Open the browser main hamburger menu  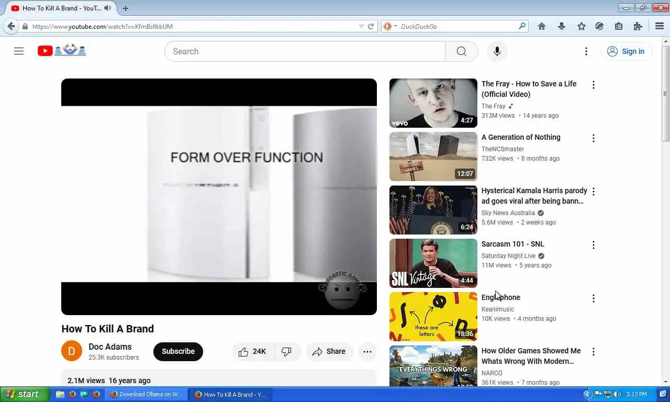coord(660,26)
